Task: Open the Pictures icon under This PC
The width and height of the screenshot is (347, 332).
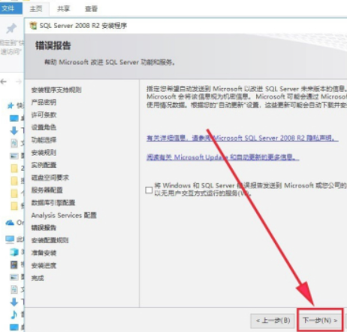Action: click(14, 277)
